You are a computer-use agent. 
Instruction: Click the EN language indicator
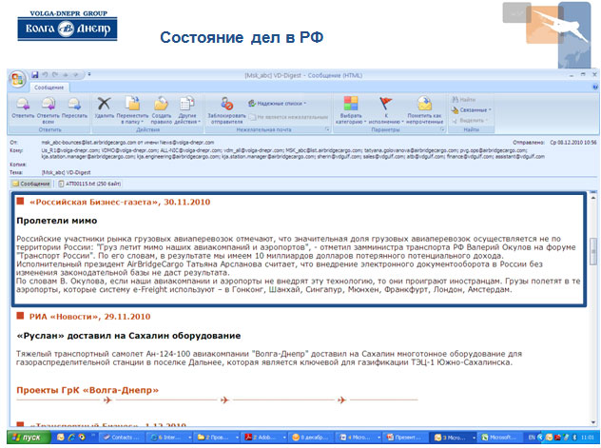pos(532,438)
